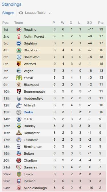Select the Leeds relegation-zone row

[54, 174]
